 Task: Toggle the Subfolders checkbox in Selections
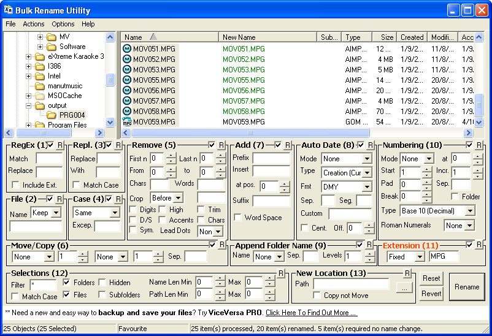point(102,294)
